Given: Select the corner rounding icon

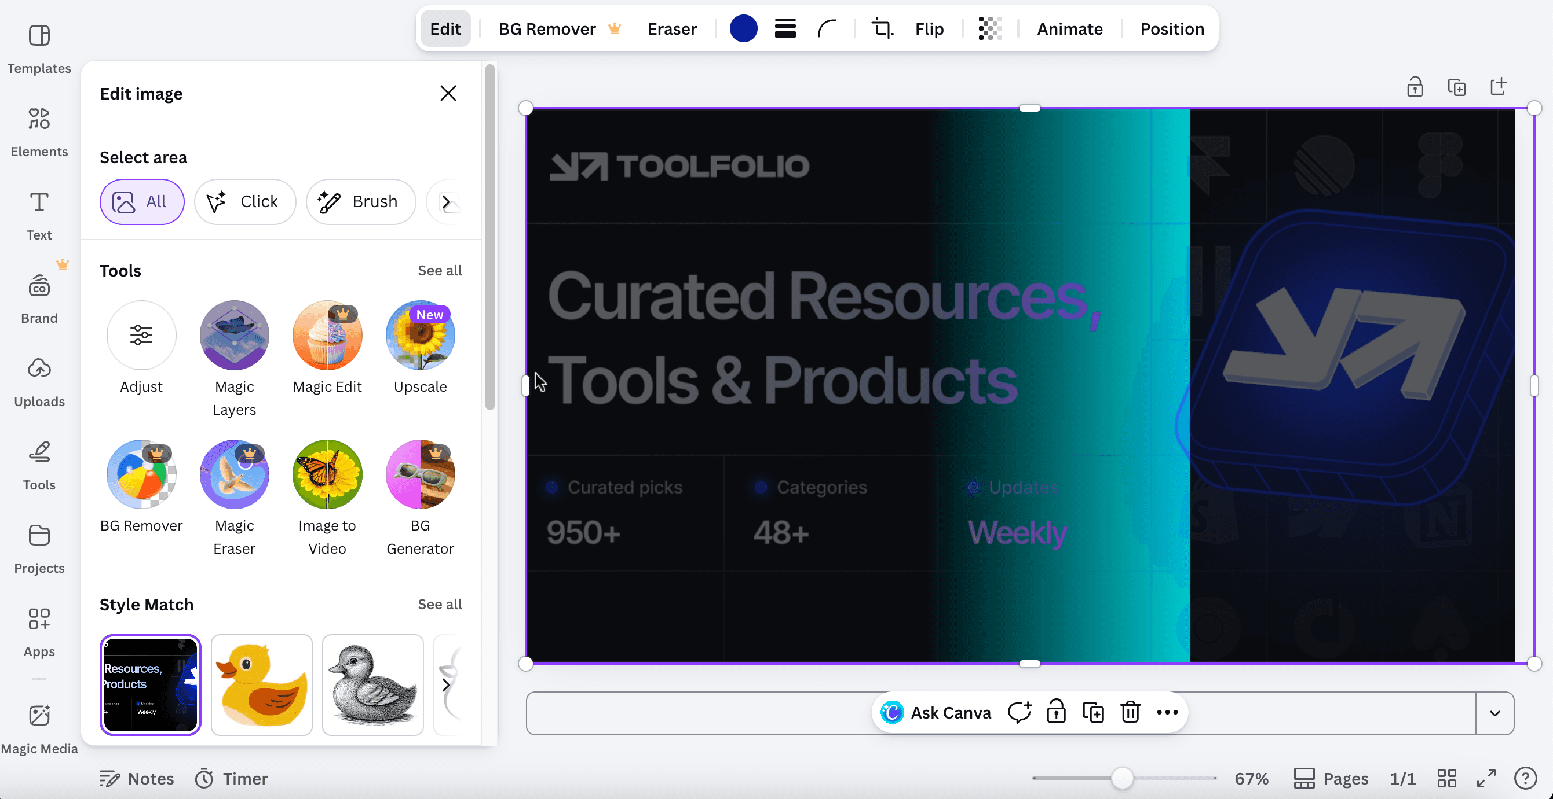Looking at the screenshot, I should (x=827, y=29).
